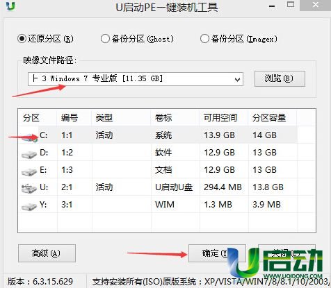Image resolution: width=331 pixels, height=288 pixels.
Task: Click the 1.3 MB free space cell
Action: pyautogui.click(x=218, y=205)
